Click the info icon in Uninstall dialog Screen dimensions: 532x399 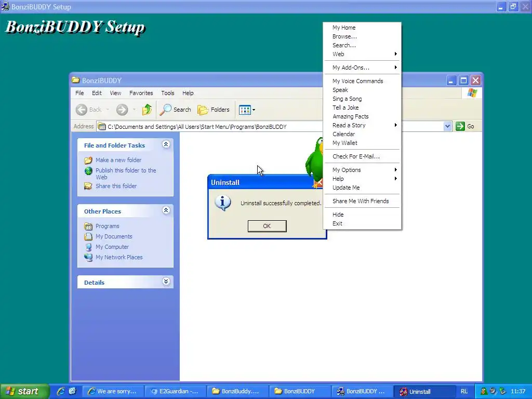click(223, 203)
